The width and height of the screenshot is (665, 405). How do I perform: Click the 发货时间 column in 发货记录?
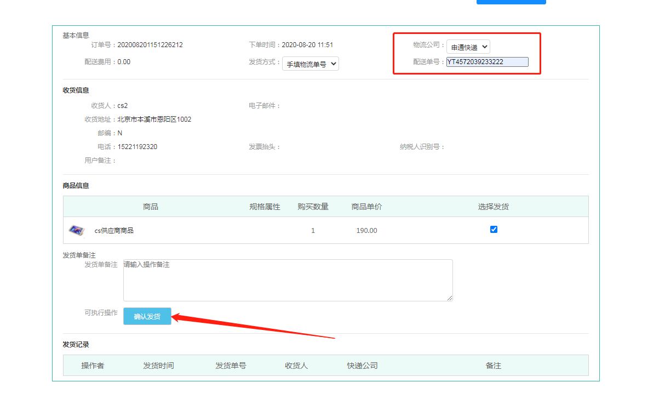(x=158, y=366)
